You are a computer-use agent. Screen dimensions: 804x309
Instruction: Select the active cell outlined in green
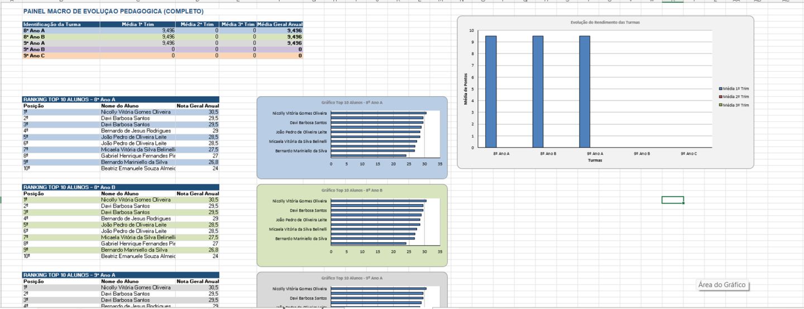[x=672, y=200]
